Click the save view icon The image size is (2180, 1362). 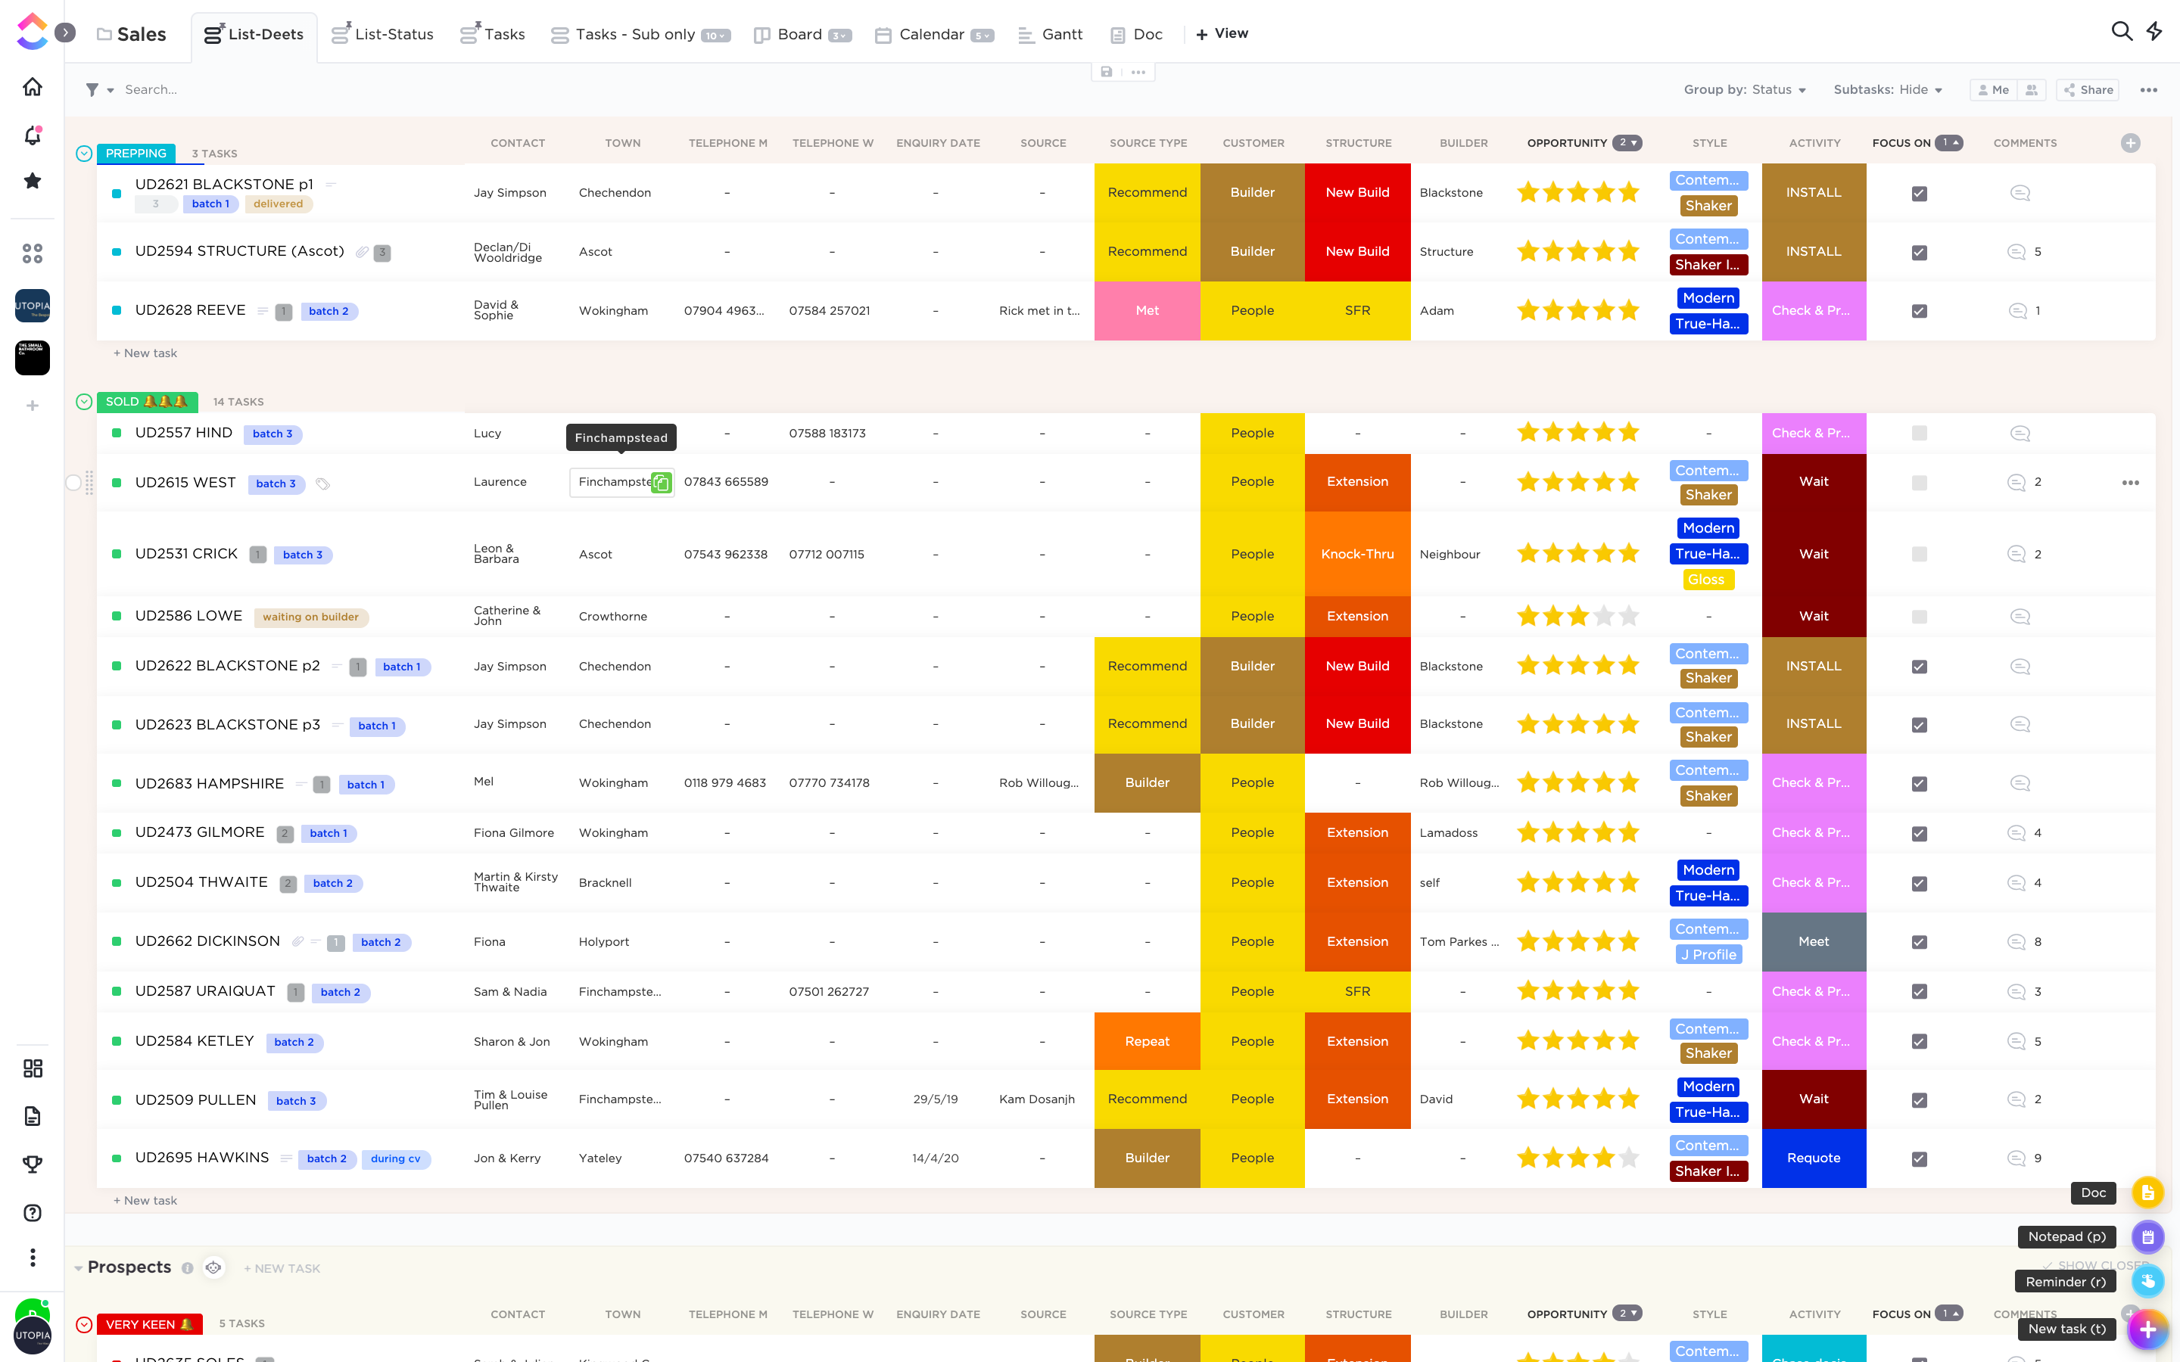point(1106,72)
